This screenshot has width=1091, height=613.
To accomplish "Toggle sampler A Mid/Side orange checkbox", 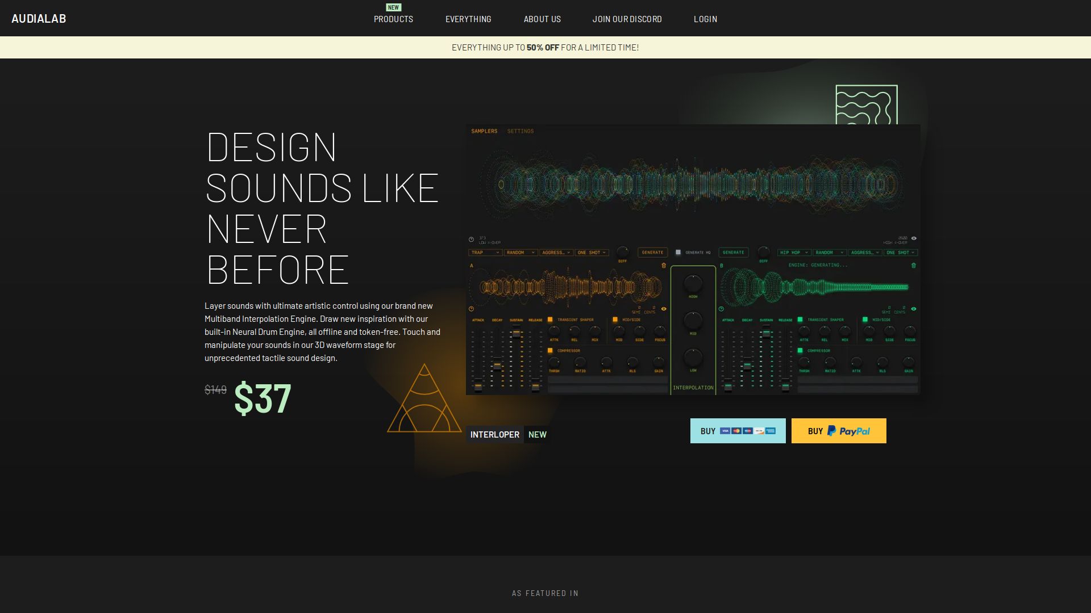I will pyautogui.click(x=615, y=320).
